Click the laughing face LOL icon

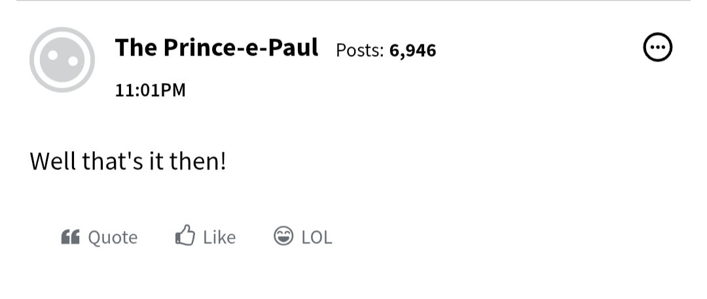point(283,236)
